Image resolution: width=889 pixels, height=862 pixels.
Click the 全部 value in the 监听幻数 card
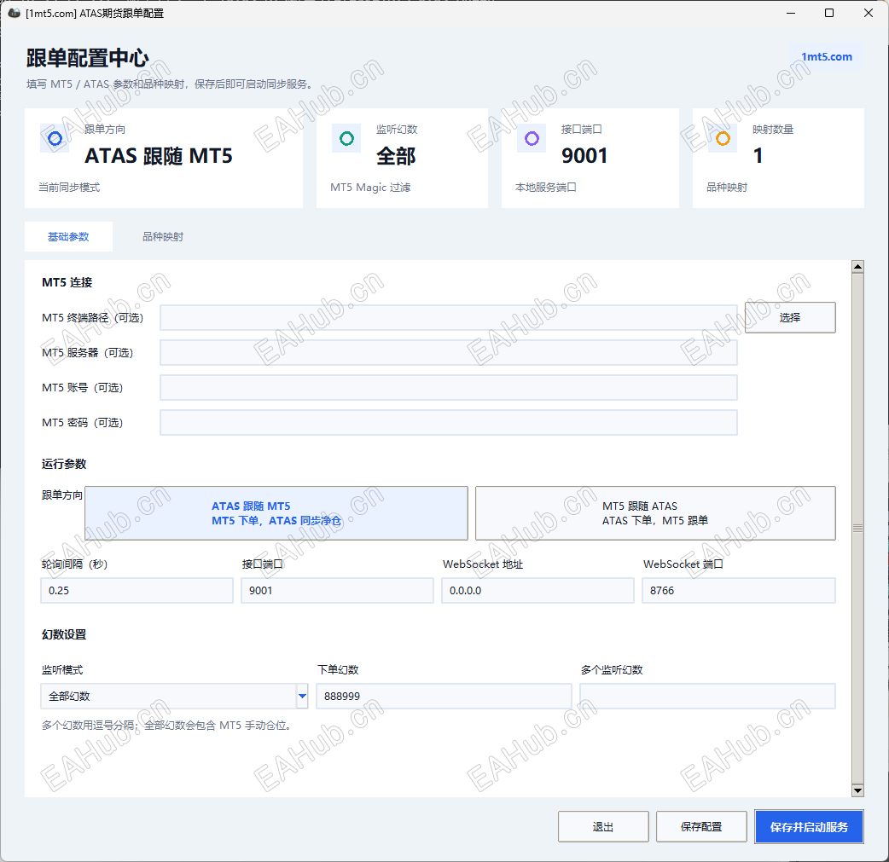point(397,156)
